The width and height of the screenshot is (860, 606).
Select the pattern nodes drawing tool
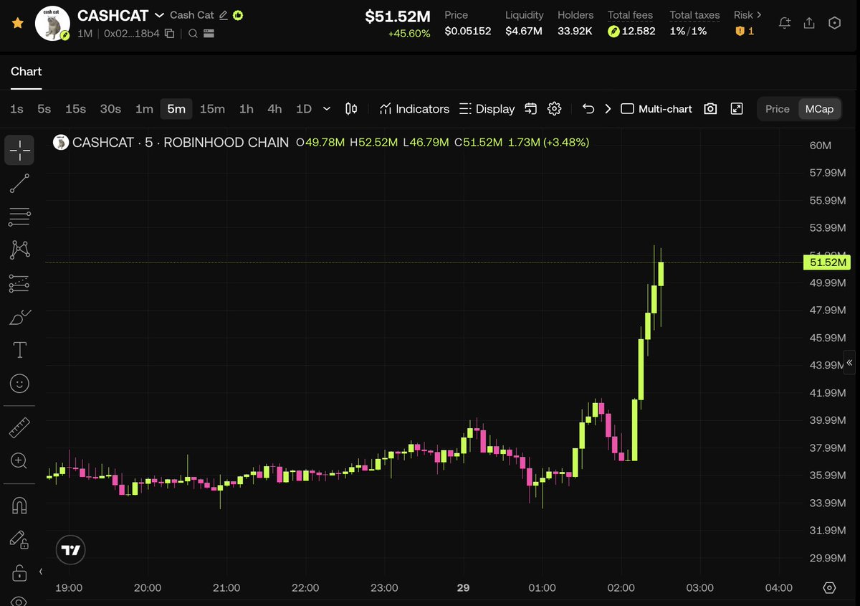[19, 250]
